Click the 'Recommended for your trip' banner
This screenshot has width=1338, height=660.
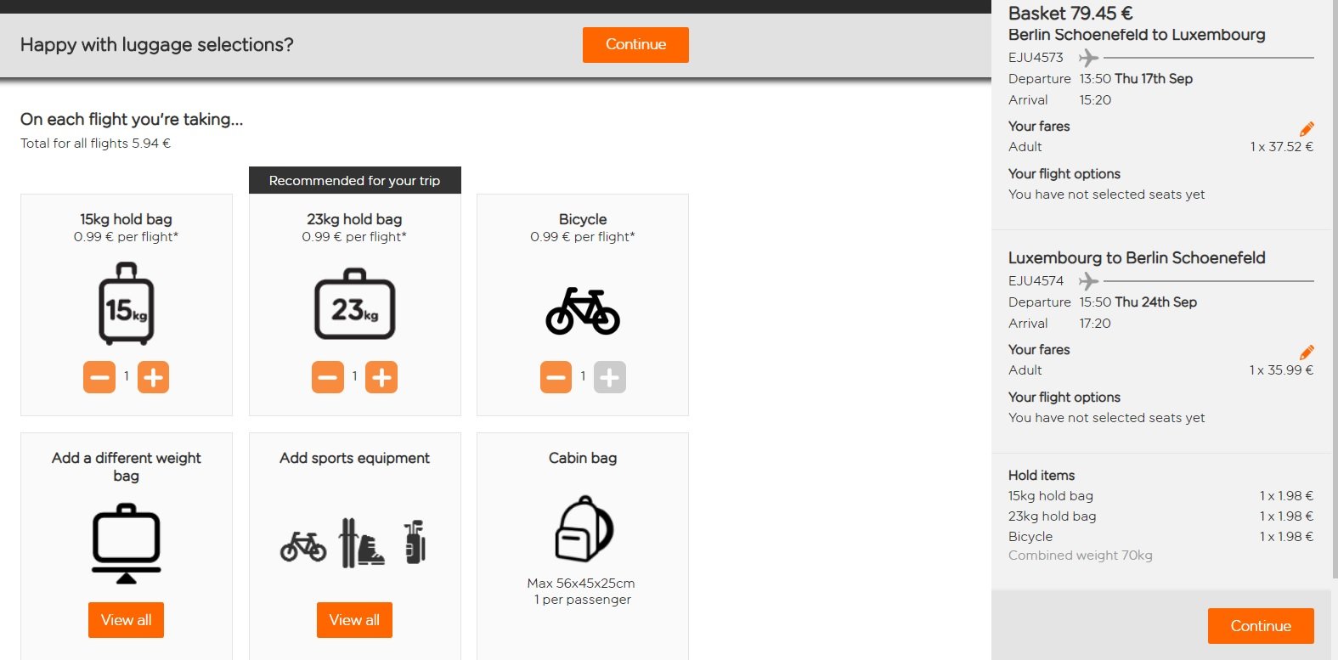click(x=355, y=180)
